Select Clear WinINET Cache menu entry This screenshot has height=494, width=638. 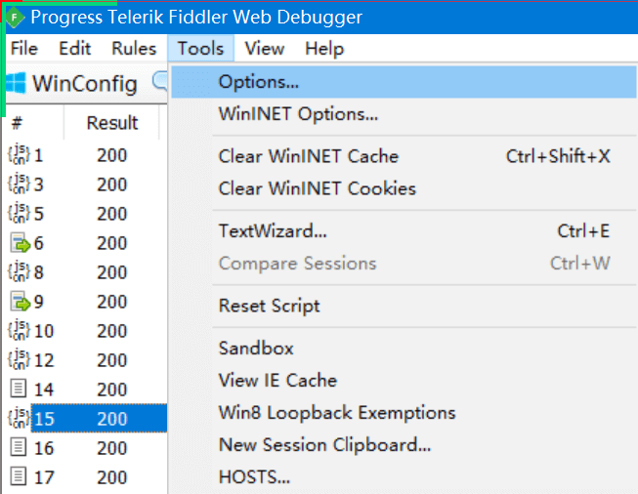coord(308,156)
